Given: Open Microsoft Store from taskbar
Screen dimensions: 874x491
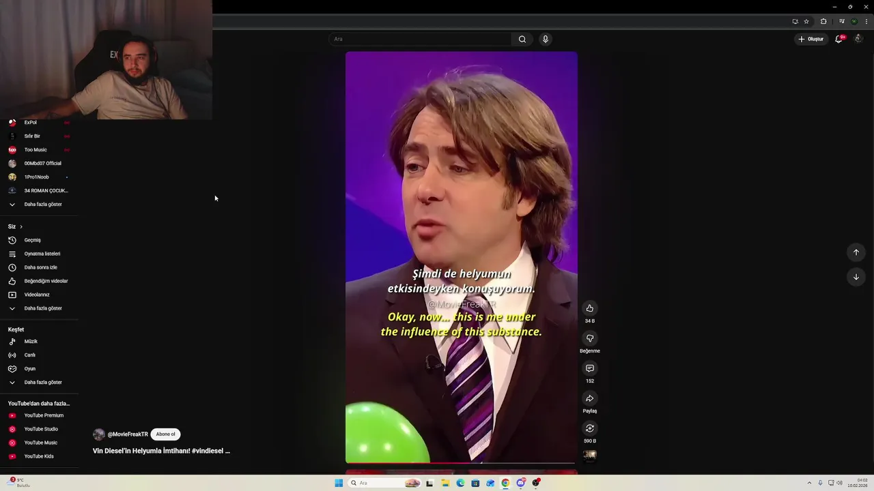Looking at the screenshot, I should [x=475, y=483].
